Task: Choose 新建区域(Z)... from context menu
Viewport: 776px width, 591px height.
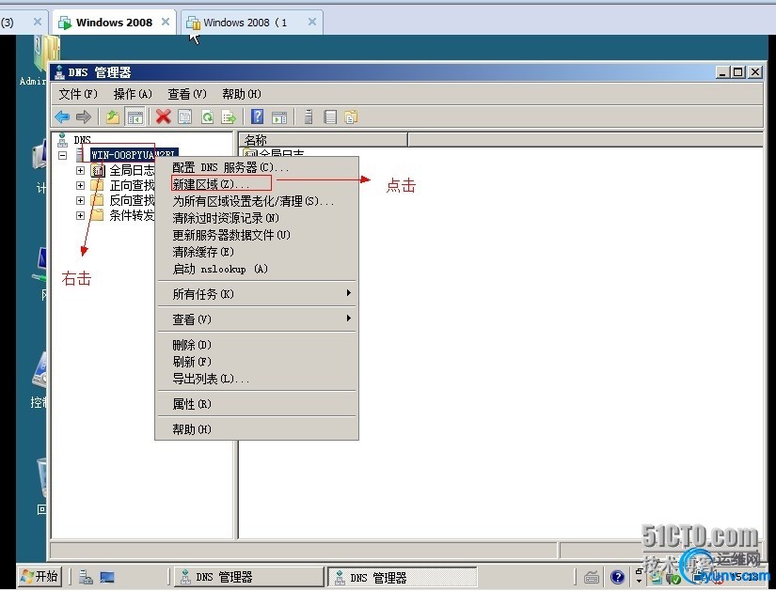Action: [x=257, y=184]
